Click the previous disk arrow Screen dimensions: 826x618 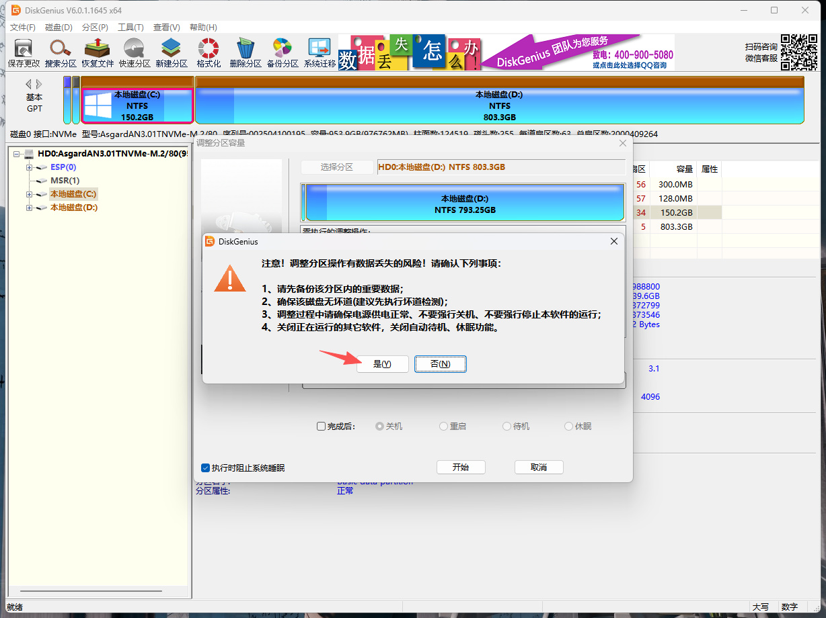point(29,84)
